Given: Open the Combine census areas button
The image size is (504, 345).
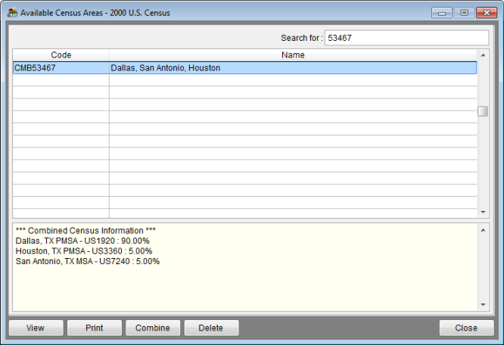Looking at the screenshot, I should coord(153,328).
